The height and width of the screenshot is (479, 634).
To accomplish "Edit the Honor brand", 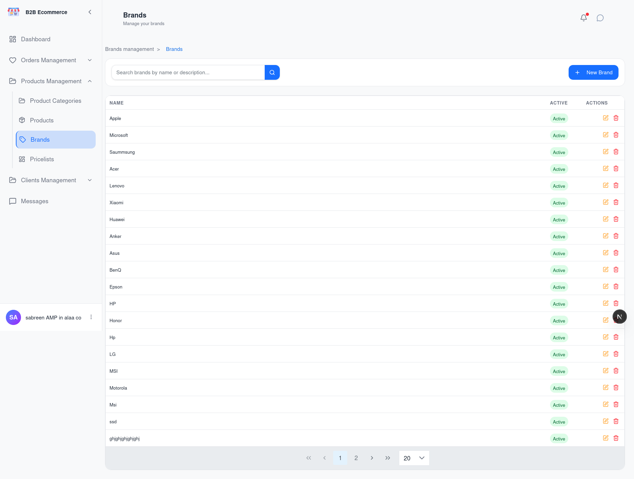I will 606,320.
